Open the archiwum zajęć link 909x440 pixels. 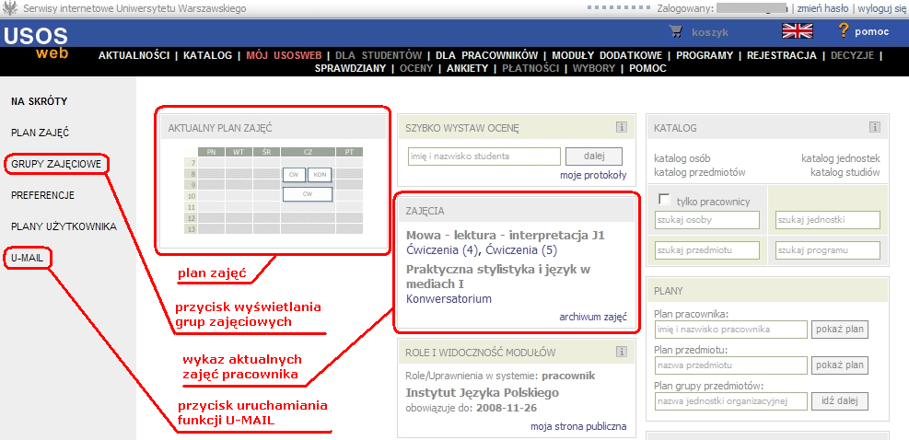pyautogui.click(x=593, y=317)
